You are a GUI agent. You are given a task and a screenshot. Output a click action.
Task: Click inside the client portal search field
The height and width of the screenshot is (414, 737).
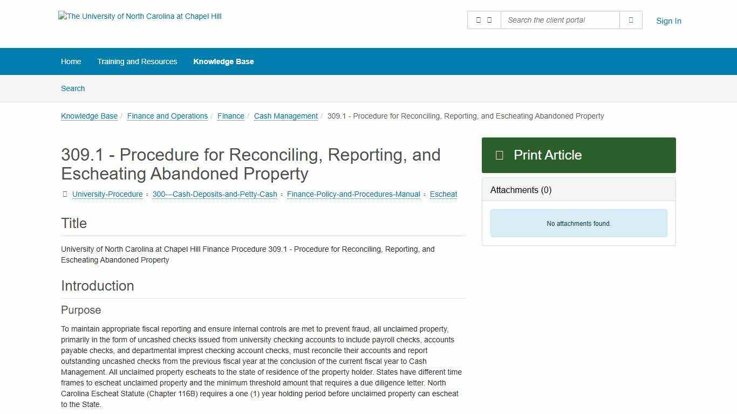pyautogui.click(x=559, y=20)
